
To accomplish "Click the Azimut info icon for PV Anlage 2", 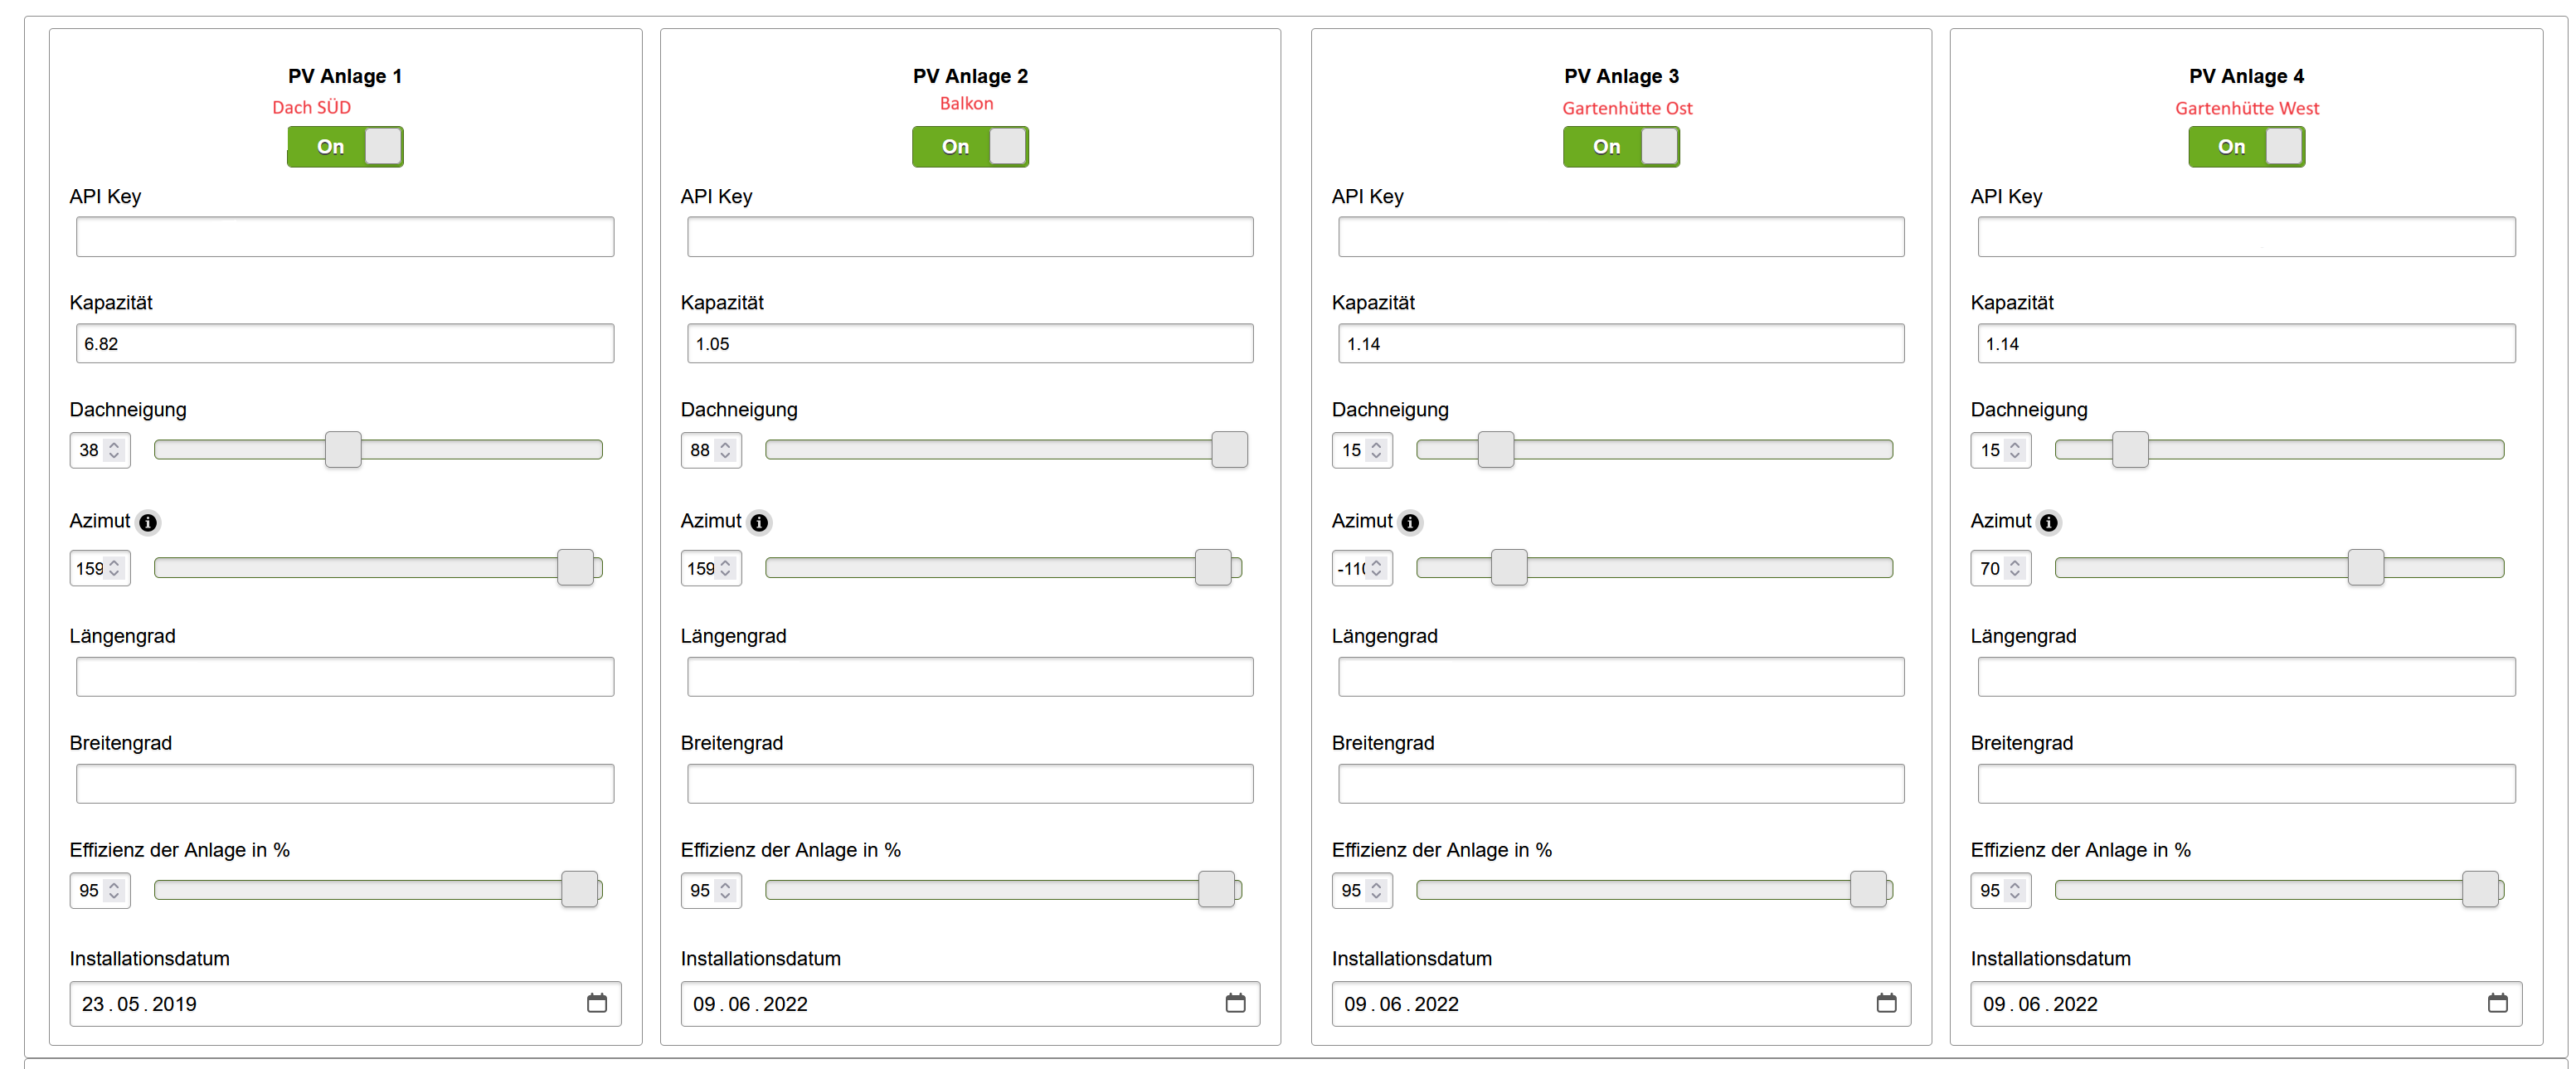I will (x=759, y=522).
